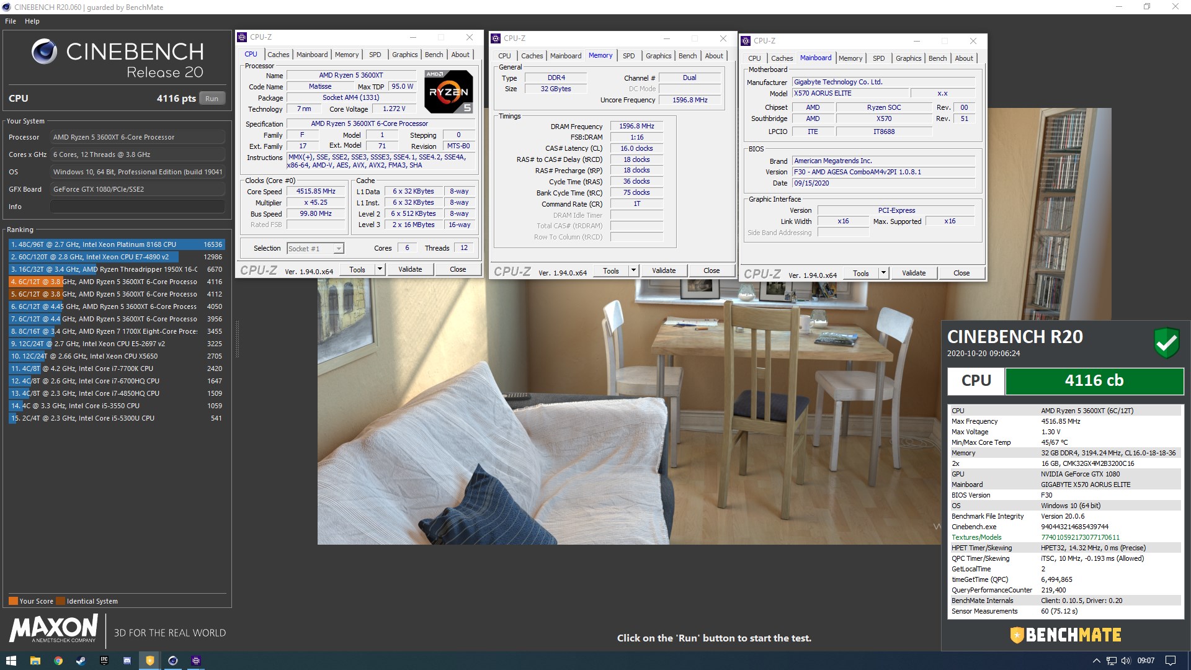Image resolution: width=1191 pixels, height=670 pixels.
Task: Click the Cinebench sphere logo
Action: tap(45, 52)
